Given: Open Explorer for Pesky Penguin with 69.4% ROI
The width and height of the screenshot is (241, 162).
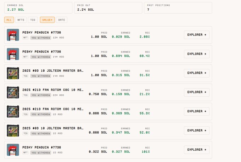Looking at the screenshot, I should tap(197, 54).
